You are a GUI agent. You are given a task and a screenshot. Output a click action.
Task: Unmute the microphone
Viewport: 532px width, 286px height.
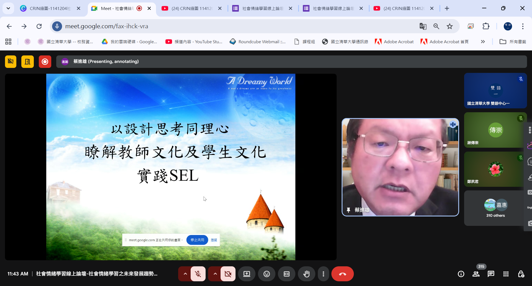click(x=198, y=274)
